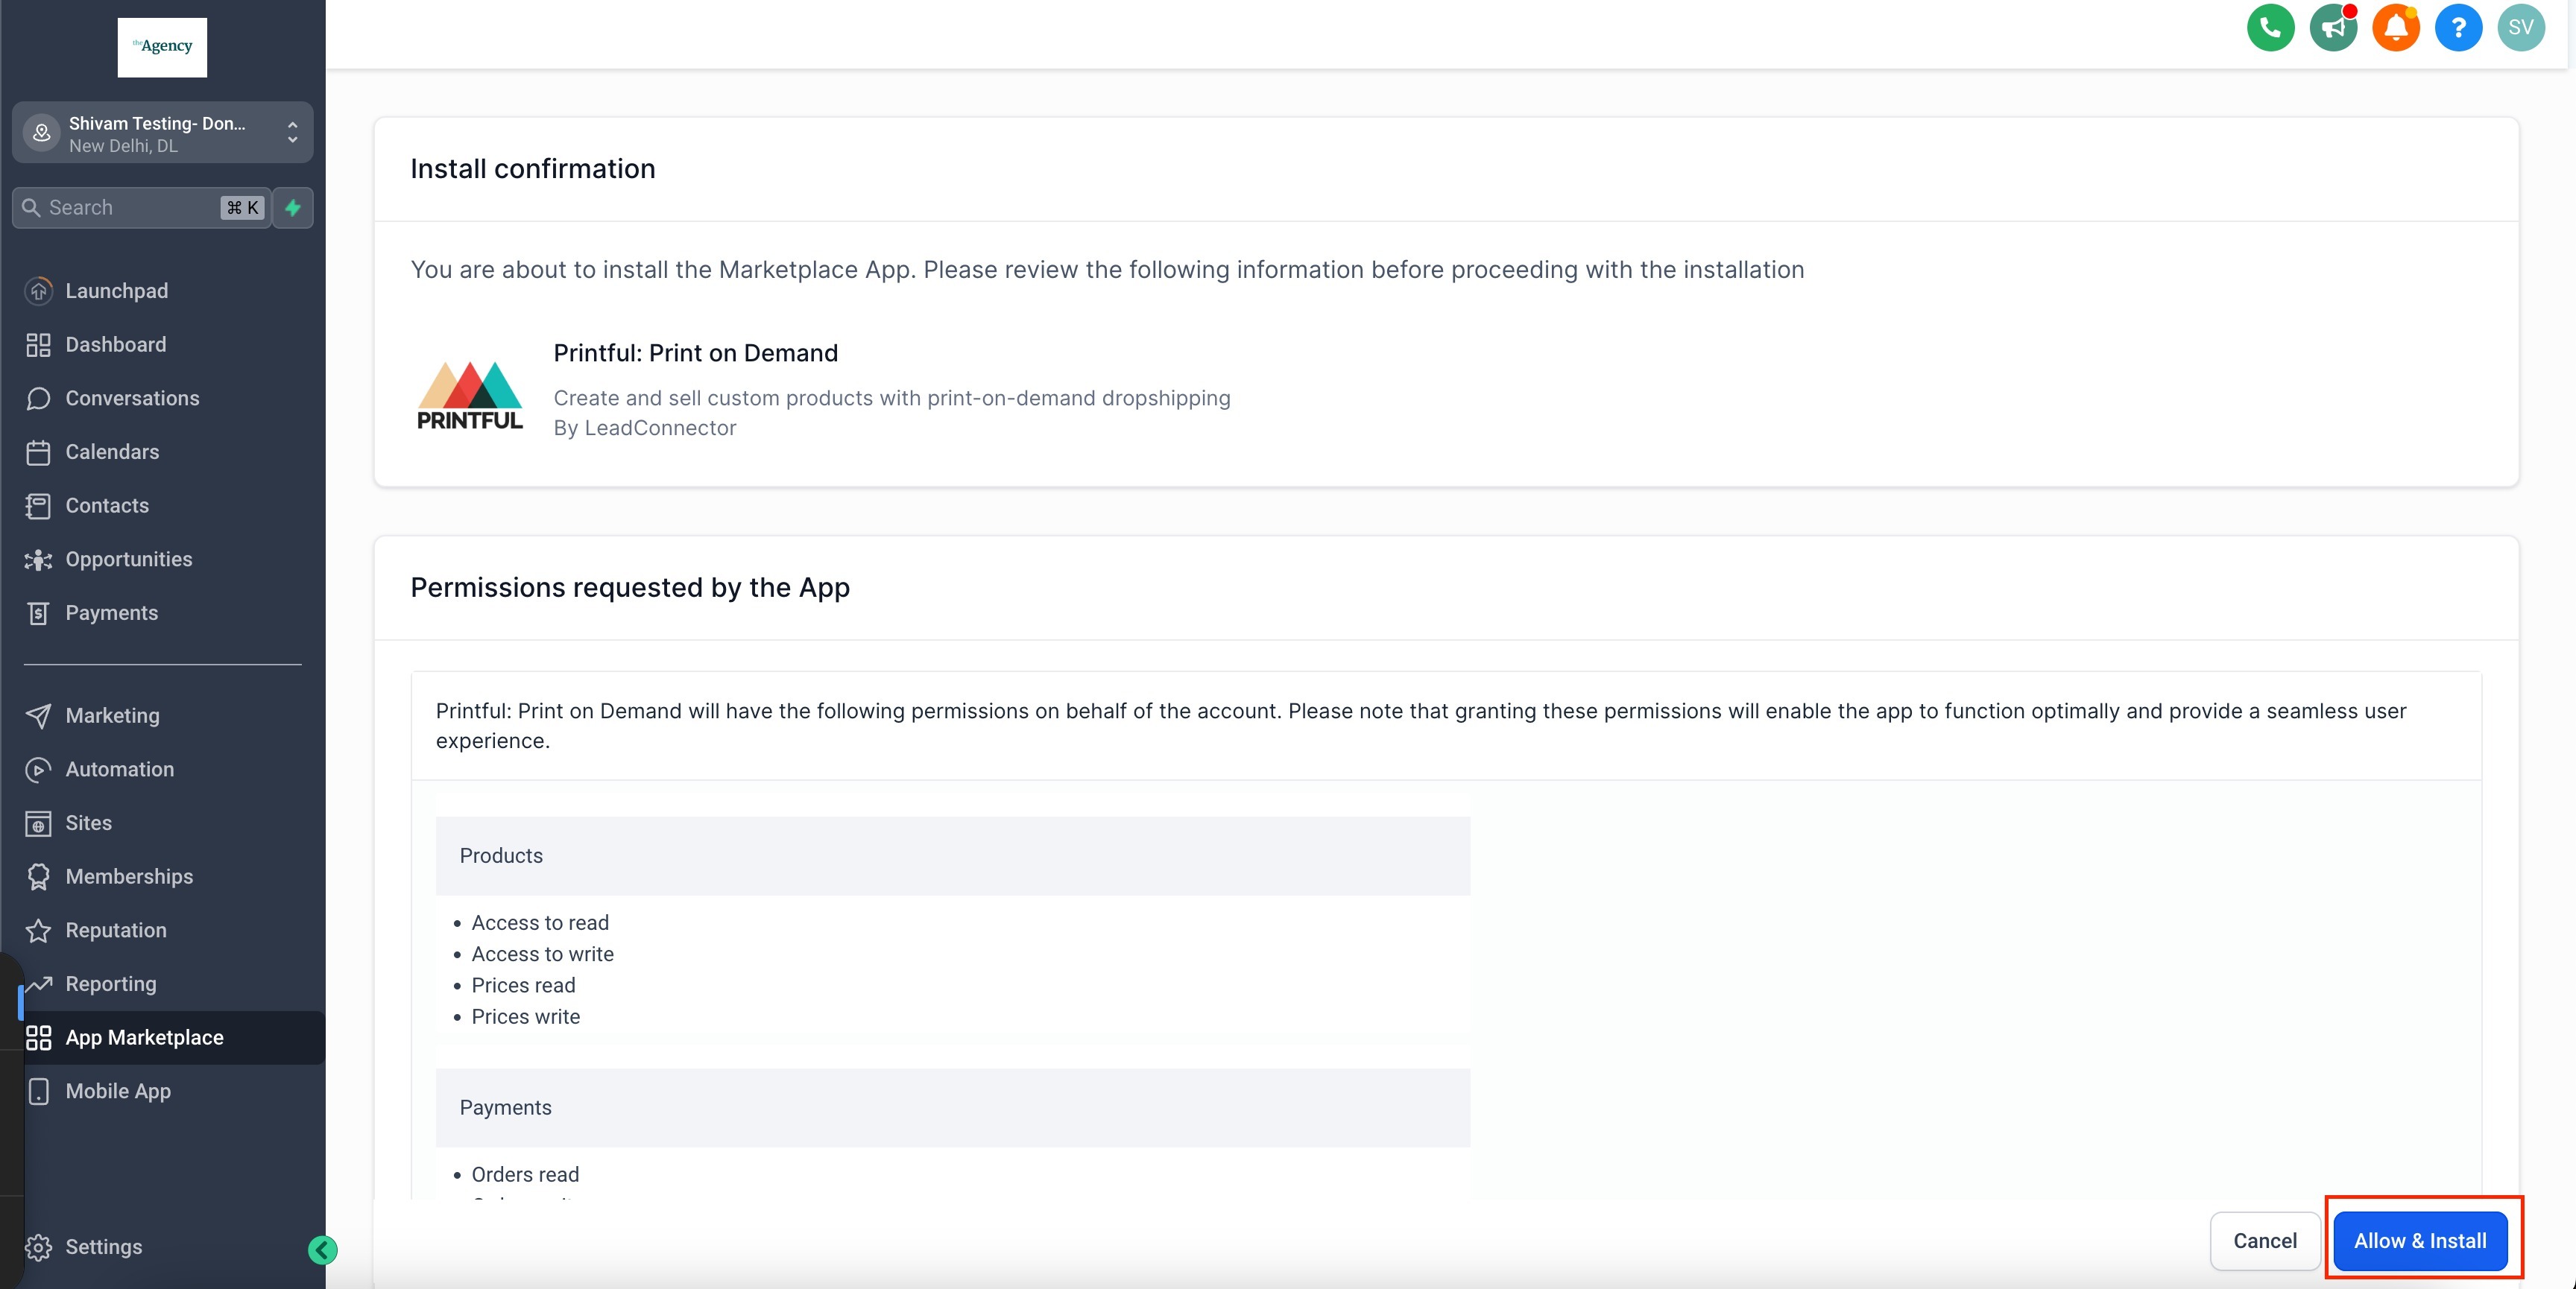
Task: Open the Opportunities sidebar item
Action: click(x=128, y=559)
